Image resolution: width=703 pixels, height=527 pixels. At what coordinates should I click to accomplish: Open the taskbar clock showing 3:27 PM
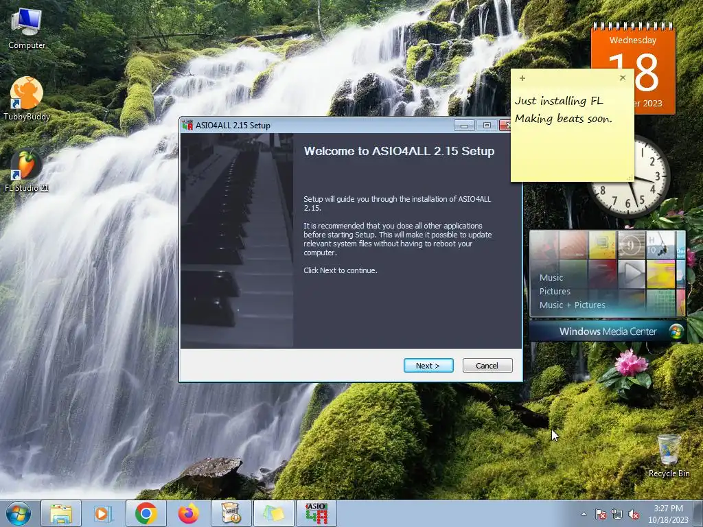[668, 514]
